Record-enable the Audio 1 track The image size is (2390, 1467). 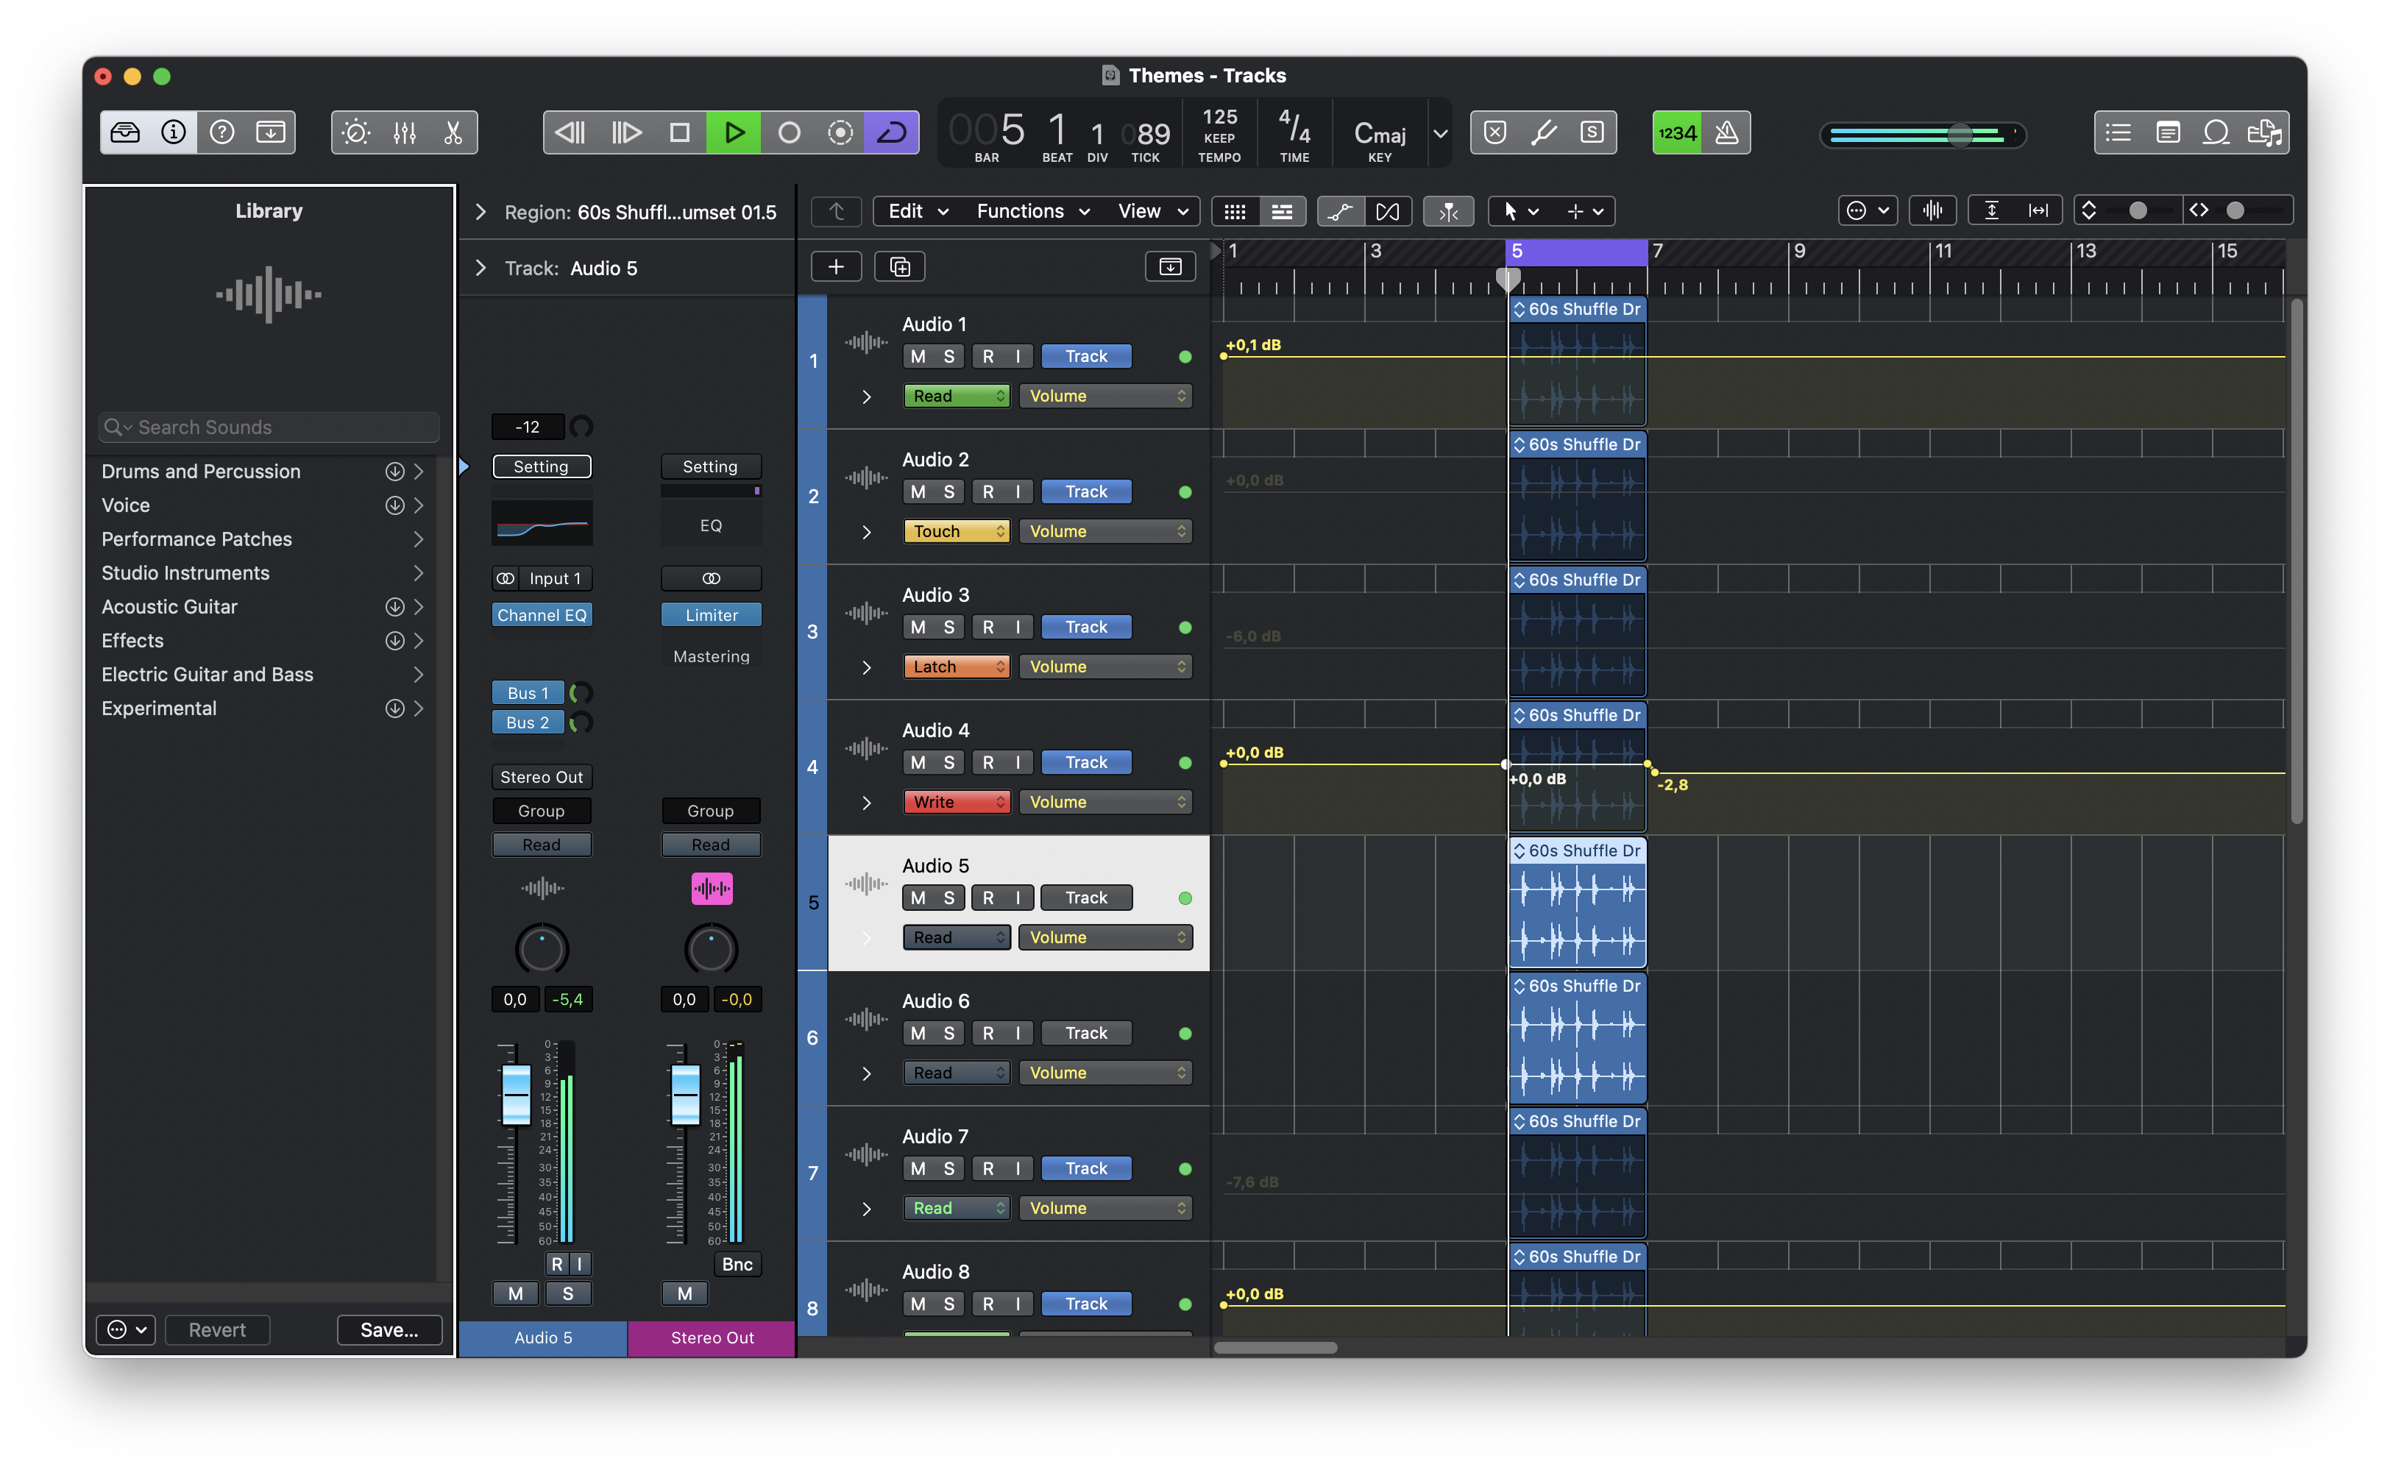(x=987, y=357)
